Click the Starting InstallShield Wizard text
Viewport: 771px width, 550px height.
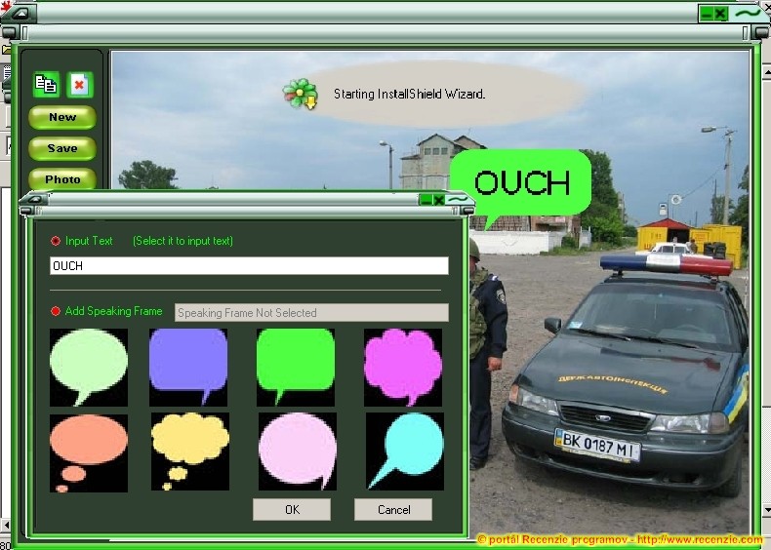(x=409, y=94)
